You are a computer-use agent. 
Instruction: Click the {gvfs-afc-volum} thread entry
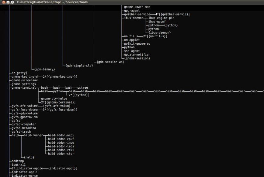[x=57, y=106]
